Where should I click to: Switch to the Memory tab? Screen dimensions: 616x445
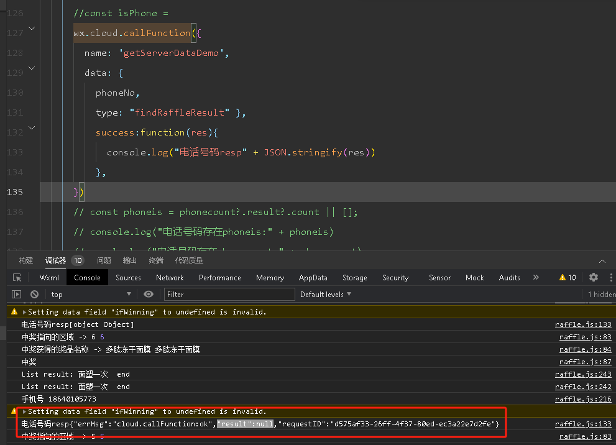270,278
